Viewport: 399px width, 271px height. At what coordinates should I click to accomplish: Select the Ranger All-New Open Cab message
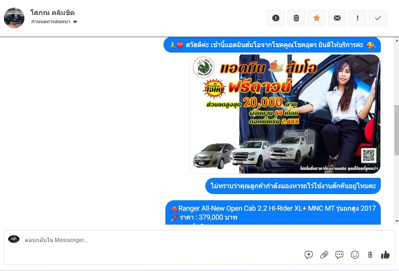click(x=273, y=213)
